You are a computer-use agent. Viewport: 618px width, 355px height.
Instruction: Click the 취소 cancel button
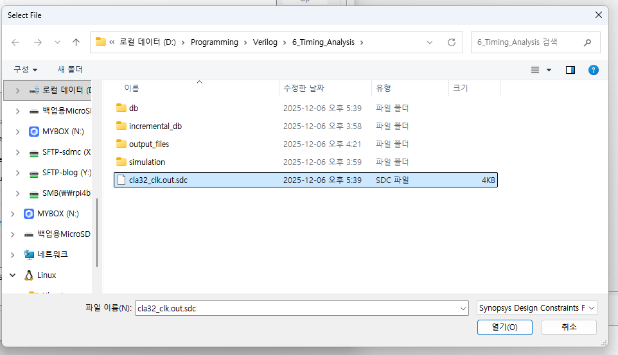click(569, 327)
